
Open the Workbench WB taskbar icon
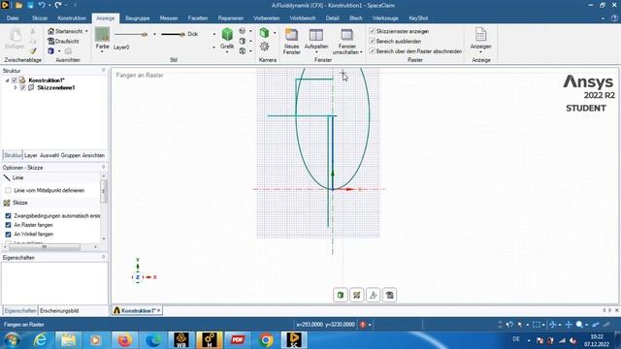click(x=181, y=340)
